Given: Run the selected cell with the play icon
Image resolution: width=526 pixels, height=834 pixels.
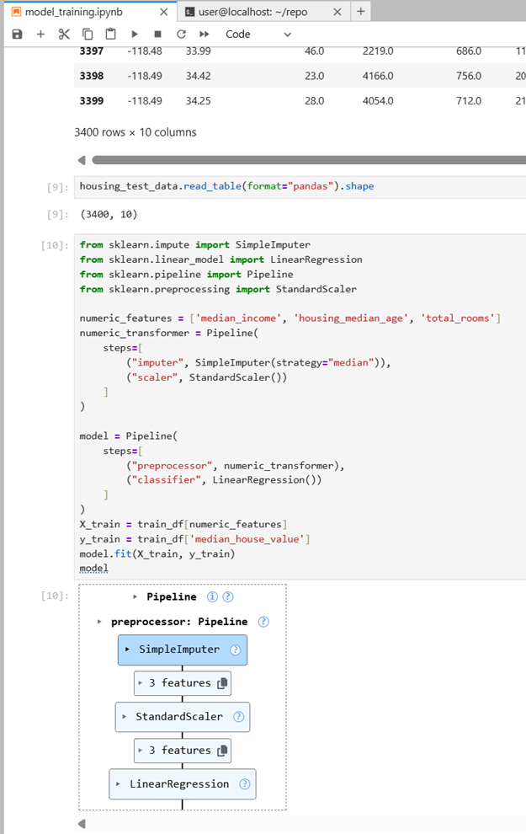Looking at the screenshot, I should click(135, 34).
